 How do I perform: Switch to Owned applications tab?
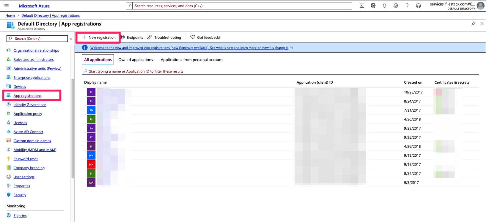tap(136, 60)
